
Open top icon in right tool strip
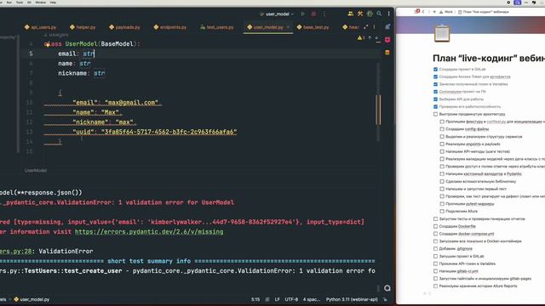coord(387,26)
